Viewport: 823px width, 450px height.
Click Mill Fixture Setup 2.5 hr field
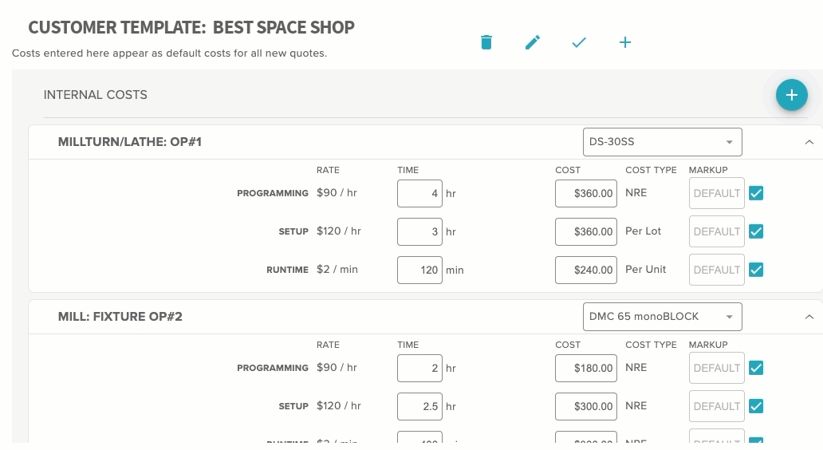419,406
